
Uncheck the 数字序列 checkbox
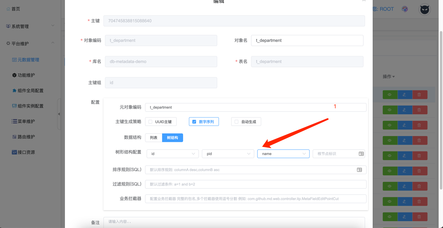click(x=194, y=122)
